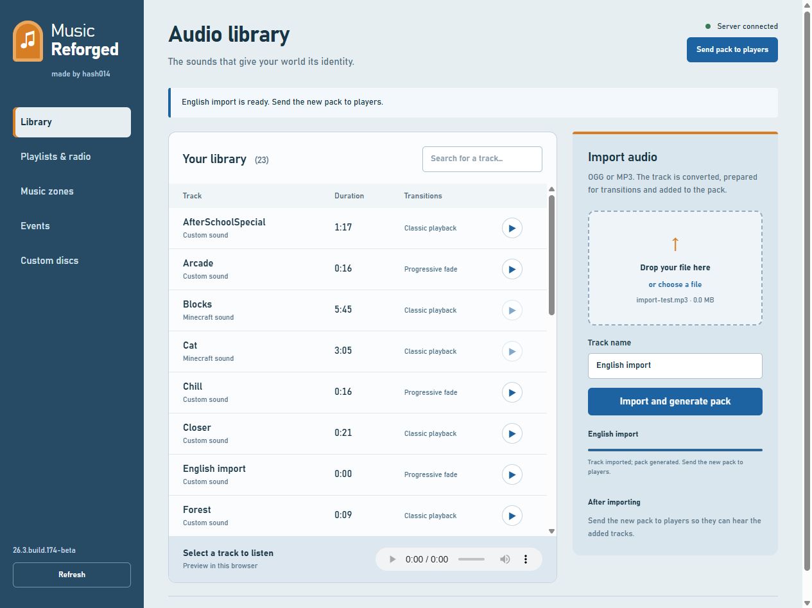Play the Forest track preview
Screen dimensions: 812x608
[512, 516]
